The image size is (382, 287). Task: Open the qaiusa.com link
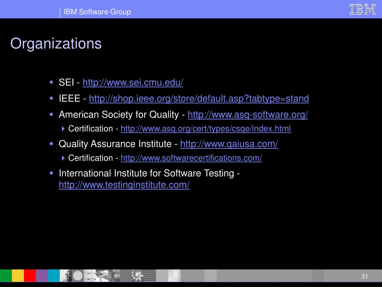(x=229, y=144)
